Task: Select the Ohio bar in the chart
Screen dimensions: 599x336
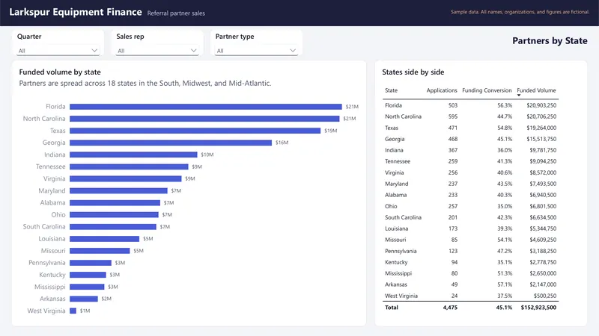Action: click(114, 214)
